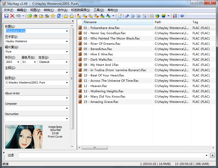
Task: Click the tag panel scroll-down arrow
Action: [x=72, y=147]
